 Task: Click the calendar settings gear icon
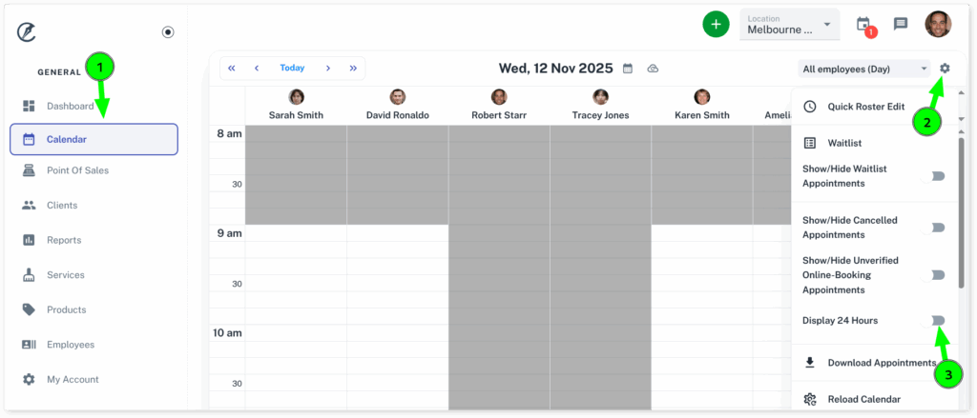(945, 69)
